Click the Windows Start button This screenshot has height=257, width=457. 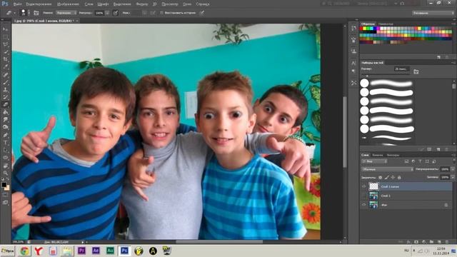pyautogui.click(x=8, y=251)
